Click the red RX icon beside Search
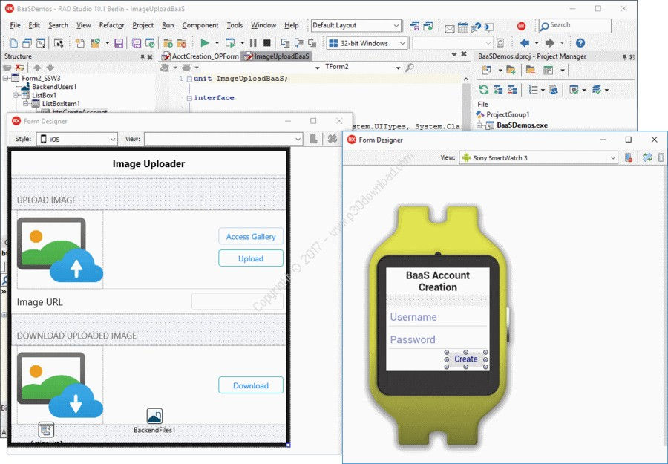Screen dimensions: 668x464 click(521, 27)
